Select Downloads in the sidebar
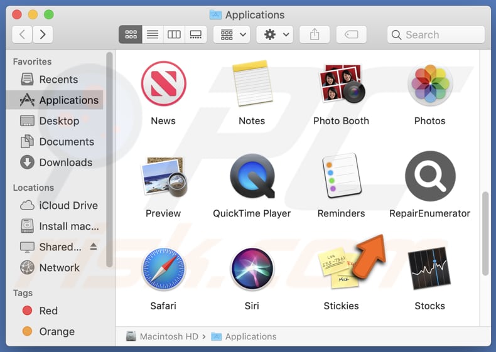This screenshot has width=496, height=352. [55, 163]
